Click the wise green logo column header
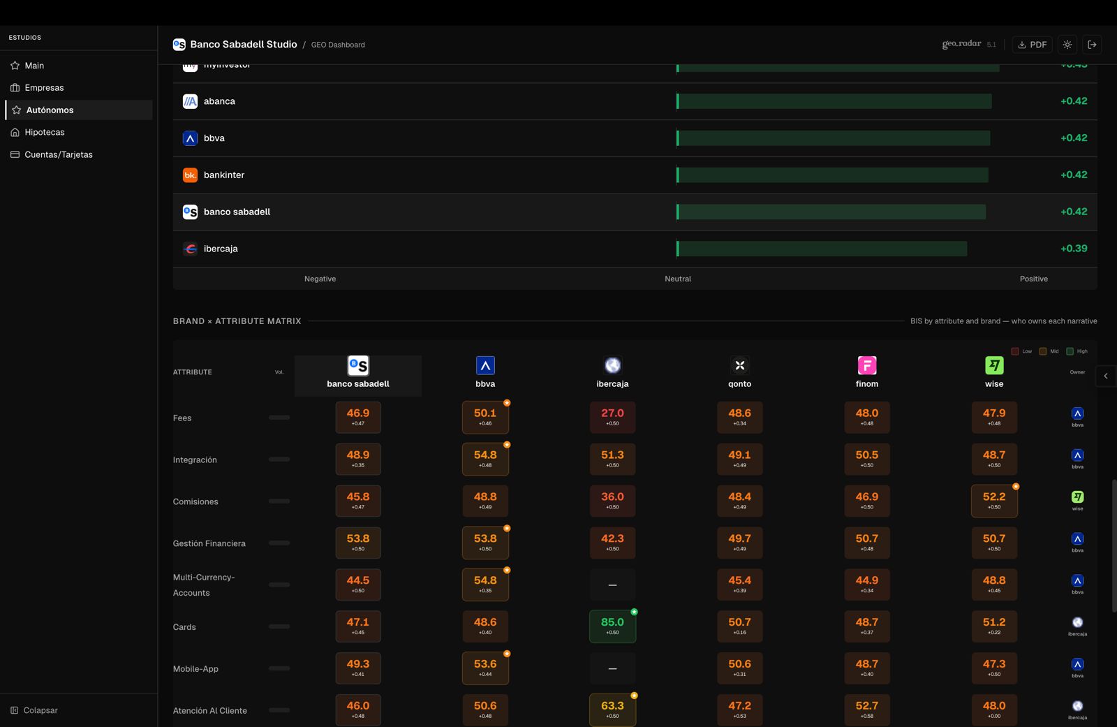The image size is (1117, 727). 994,365
